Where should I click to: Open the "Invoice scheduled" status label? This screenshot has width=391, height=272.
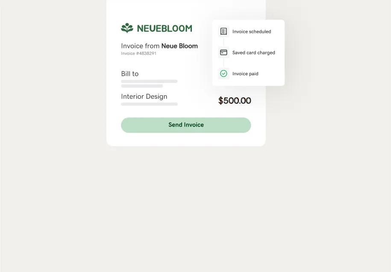[252, 31]
